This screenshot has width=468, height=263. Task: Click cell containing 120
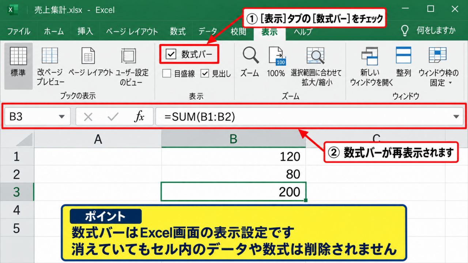[x=233, y=157]
